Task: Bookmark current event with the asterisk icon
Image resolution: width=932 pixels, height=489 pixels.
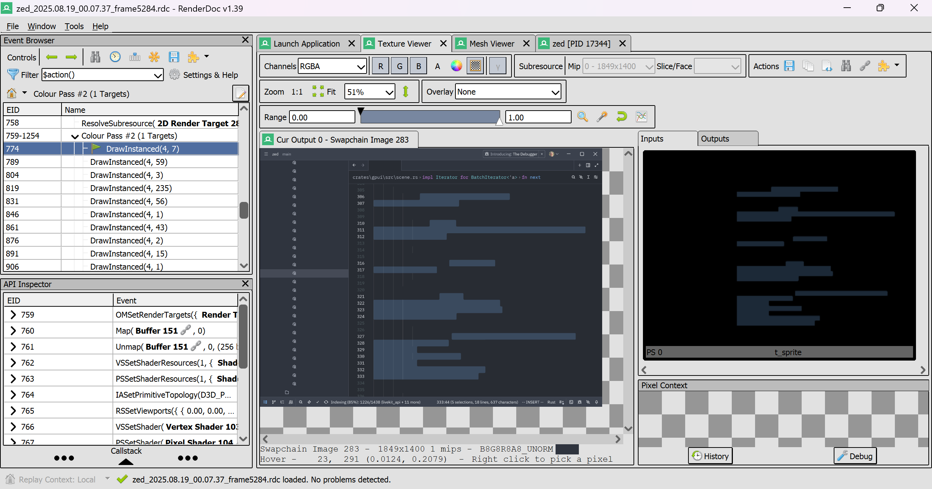Action: click(154, 57)
